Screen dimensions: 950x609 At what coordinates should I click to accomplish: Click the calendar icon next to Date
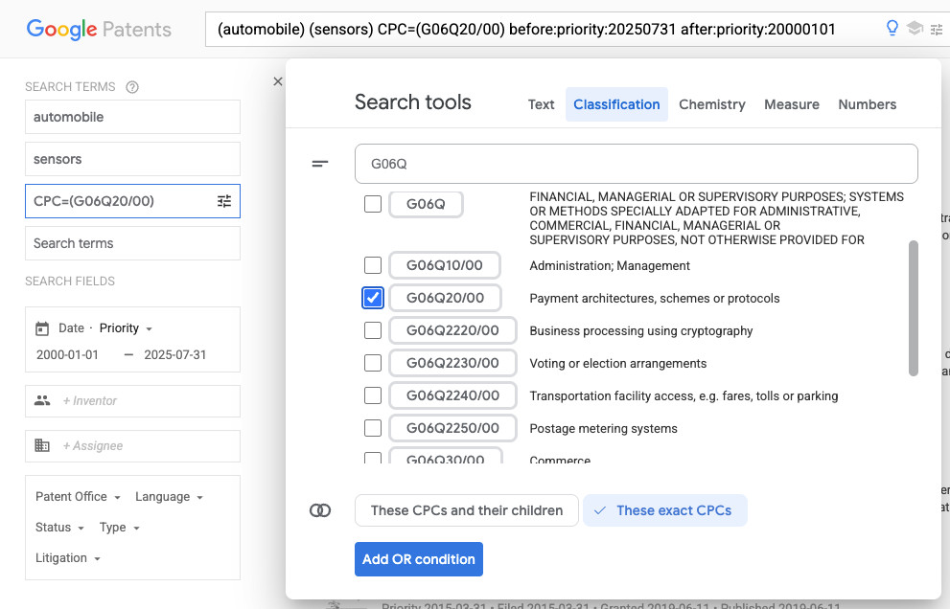42,328
